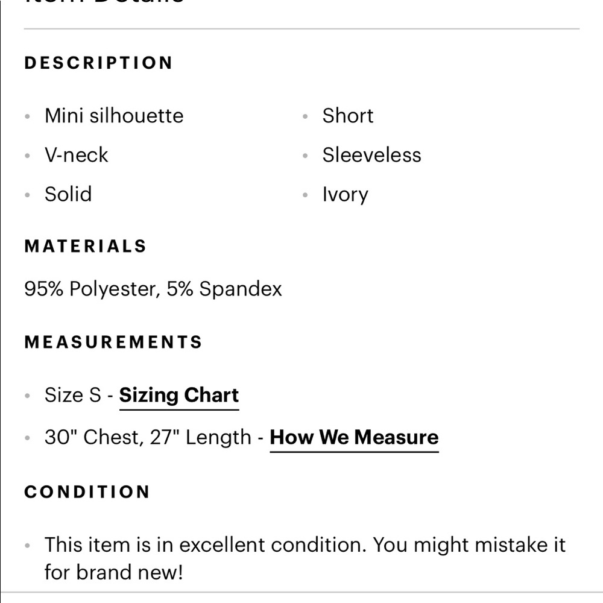Image resolution: width=603 pixels, height=603 pixels.
Task: Click the Short length description item
Action: coord(348,116)
